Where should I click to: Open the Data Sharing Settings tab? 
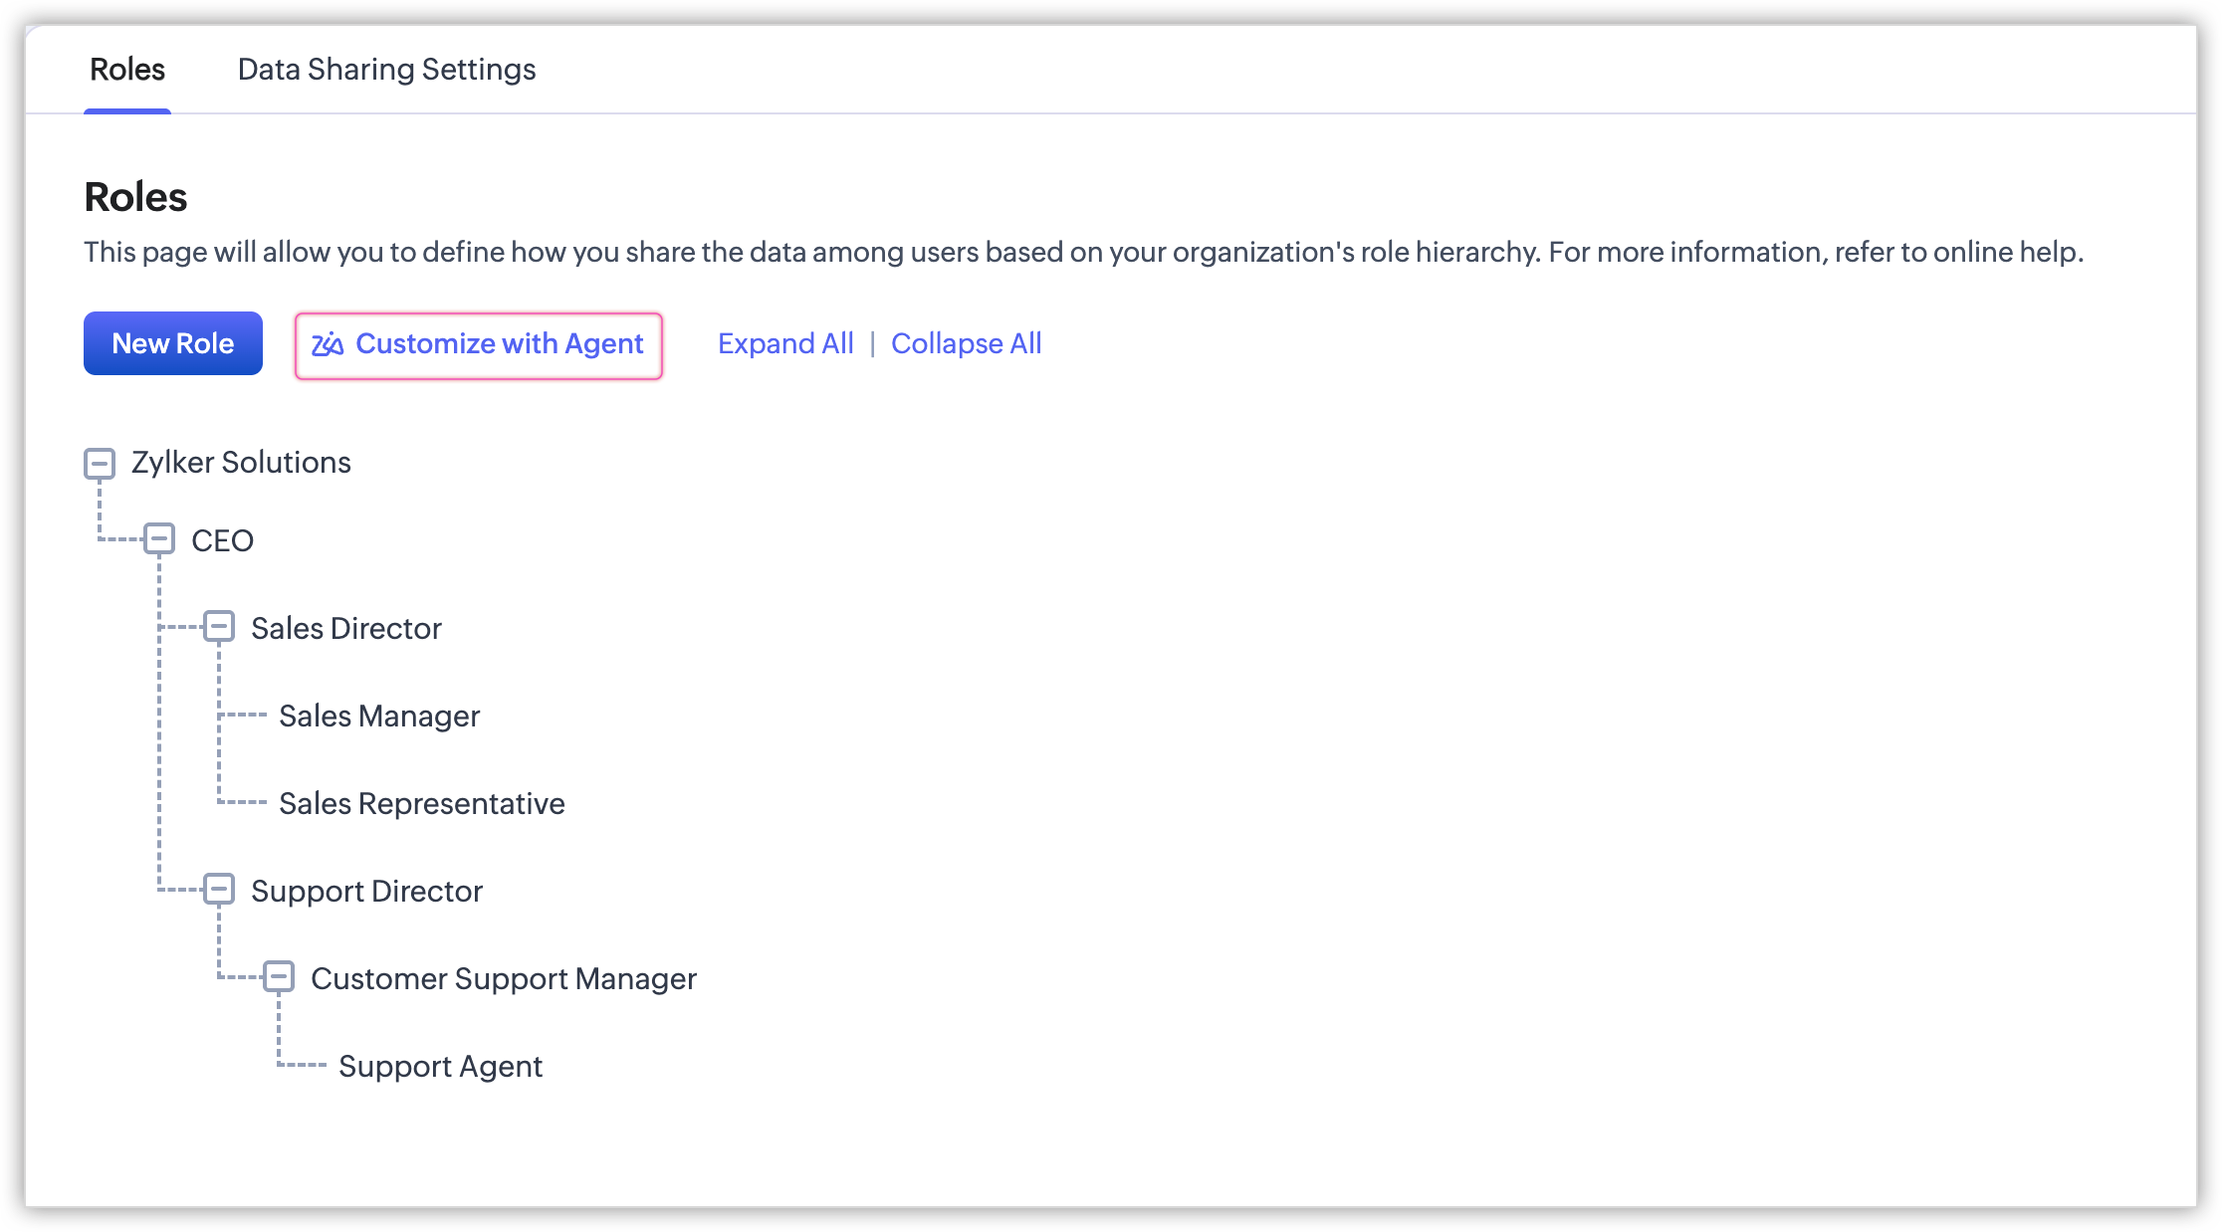[386, 70]
